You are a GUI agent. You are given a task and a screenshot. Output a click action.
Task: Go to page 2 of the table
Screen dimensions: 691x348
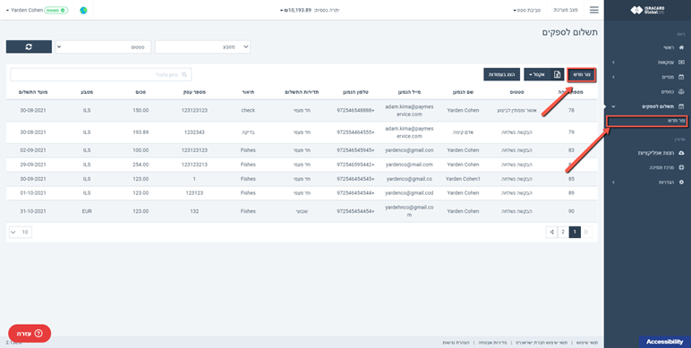tap(563, 232)
